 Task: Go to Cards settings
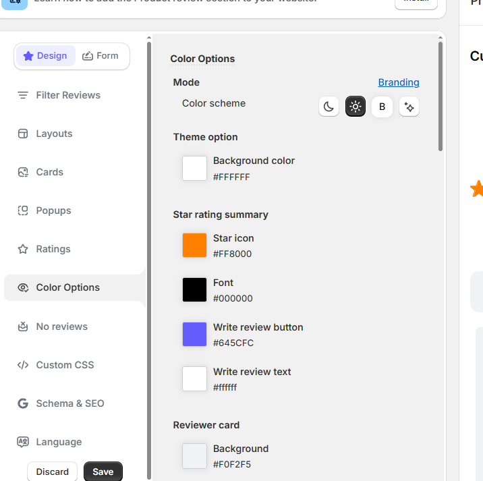click(x=49, y=172)
